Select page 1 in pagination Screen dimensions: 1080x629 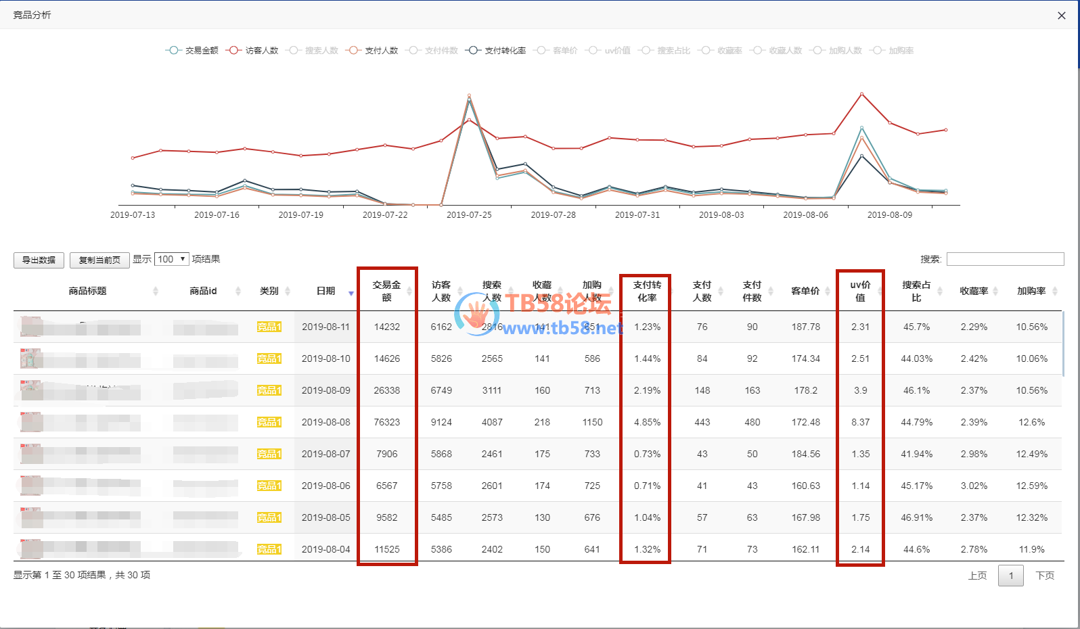1011,576
